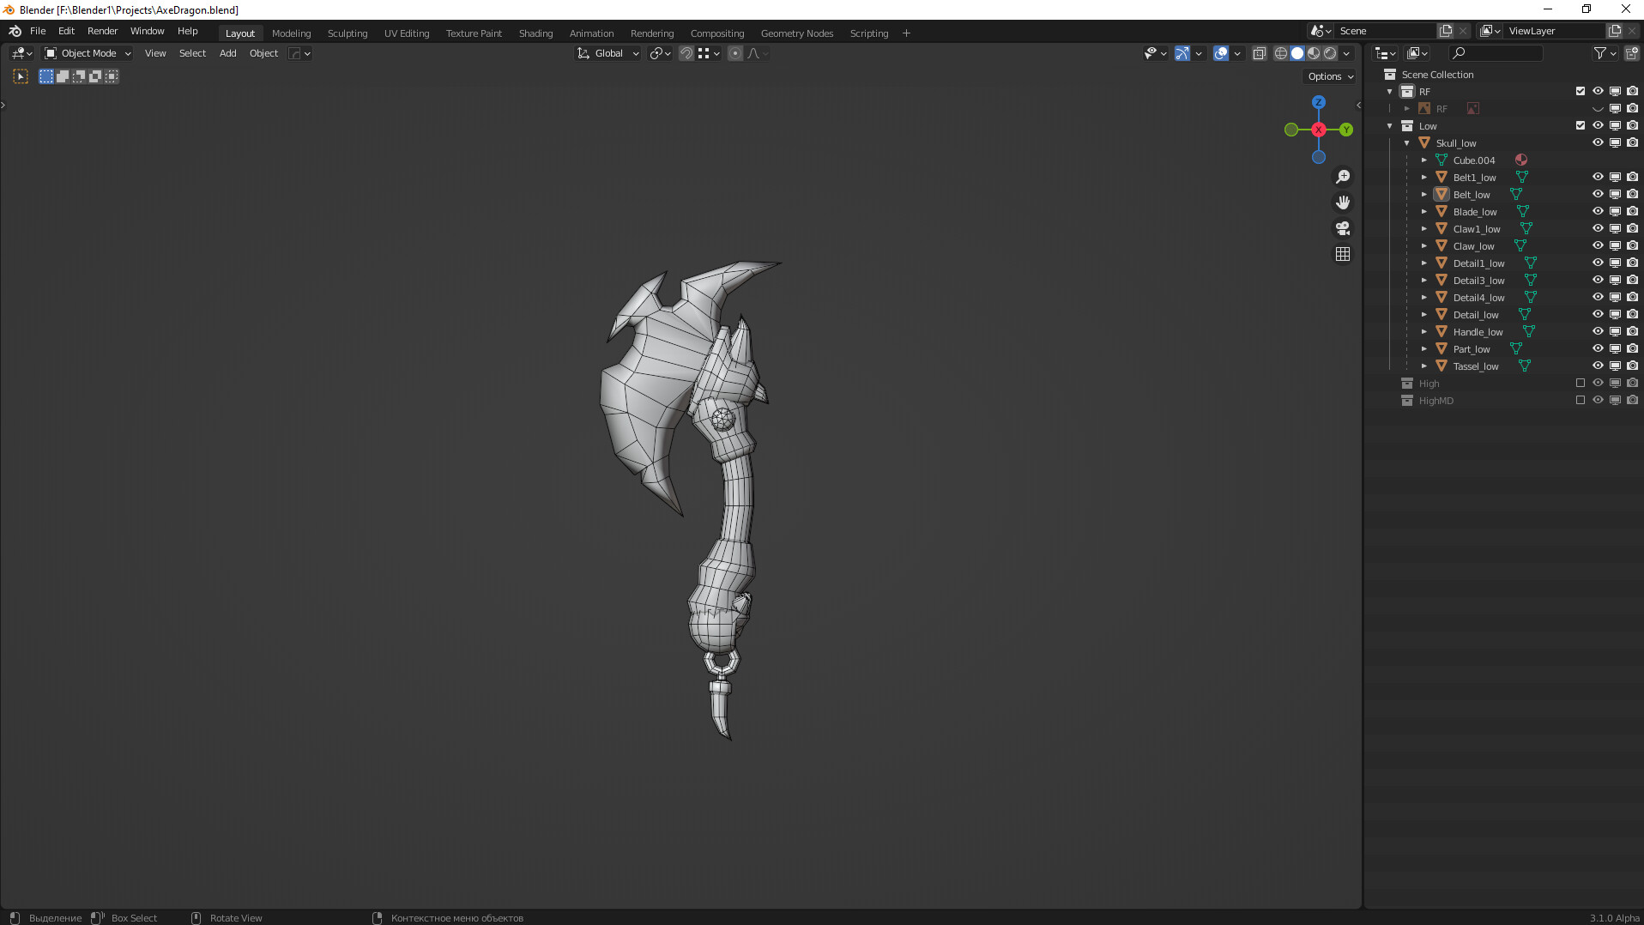Enable the High collection checkbox

[x=1581, y=383]
